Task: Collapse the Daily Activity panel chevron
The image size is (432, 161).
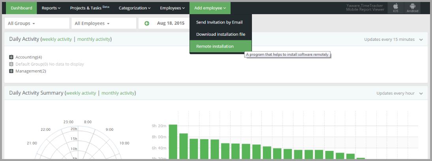Action: [x=421, y=40]
